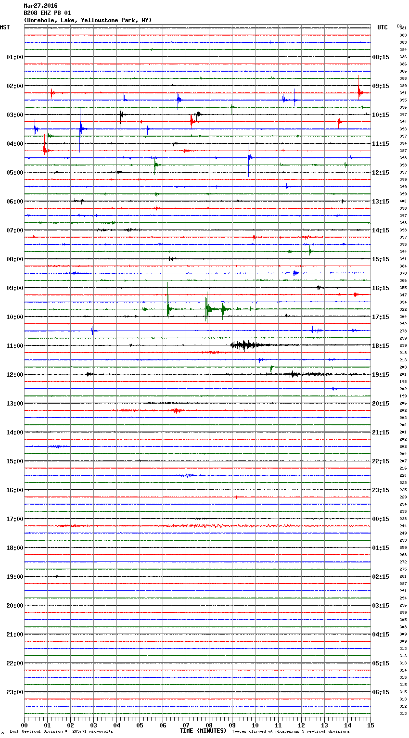Click the 09:15 UTC time label

(x=381, y=86)
